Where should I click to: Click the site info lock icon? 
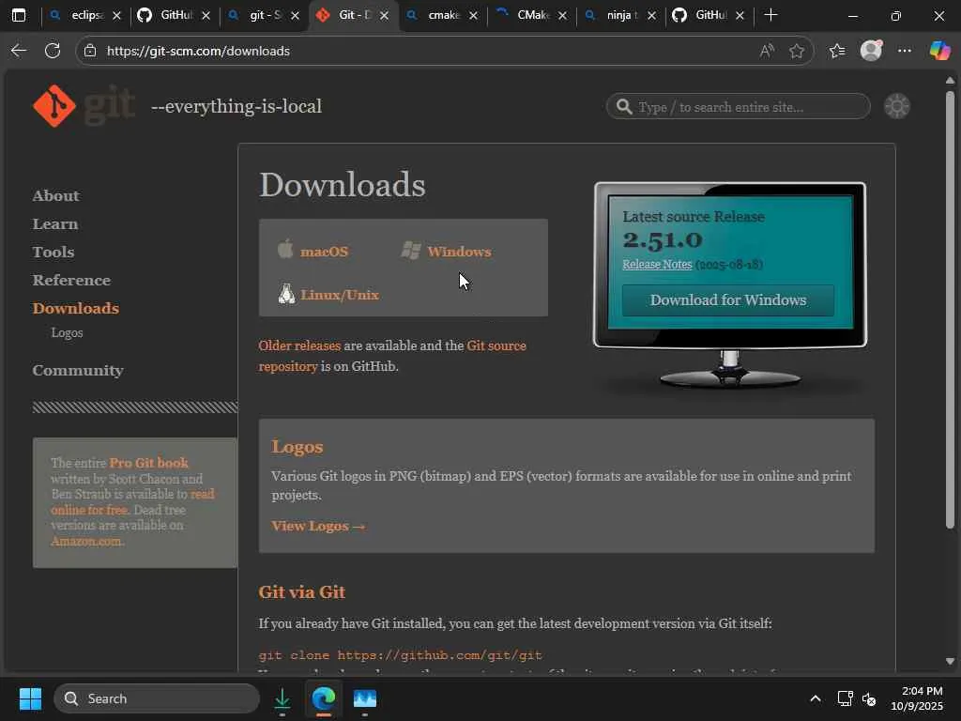pyautogui.click(x=90, y=51)
